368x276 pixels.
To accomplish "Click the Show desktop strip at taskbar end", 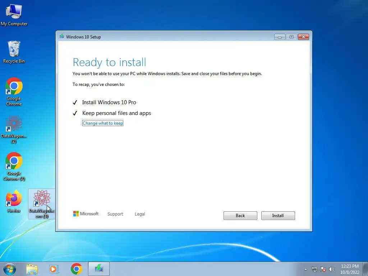I will click(x=365, y=269).
